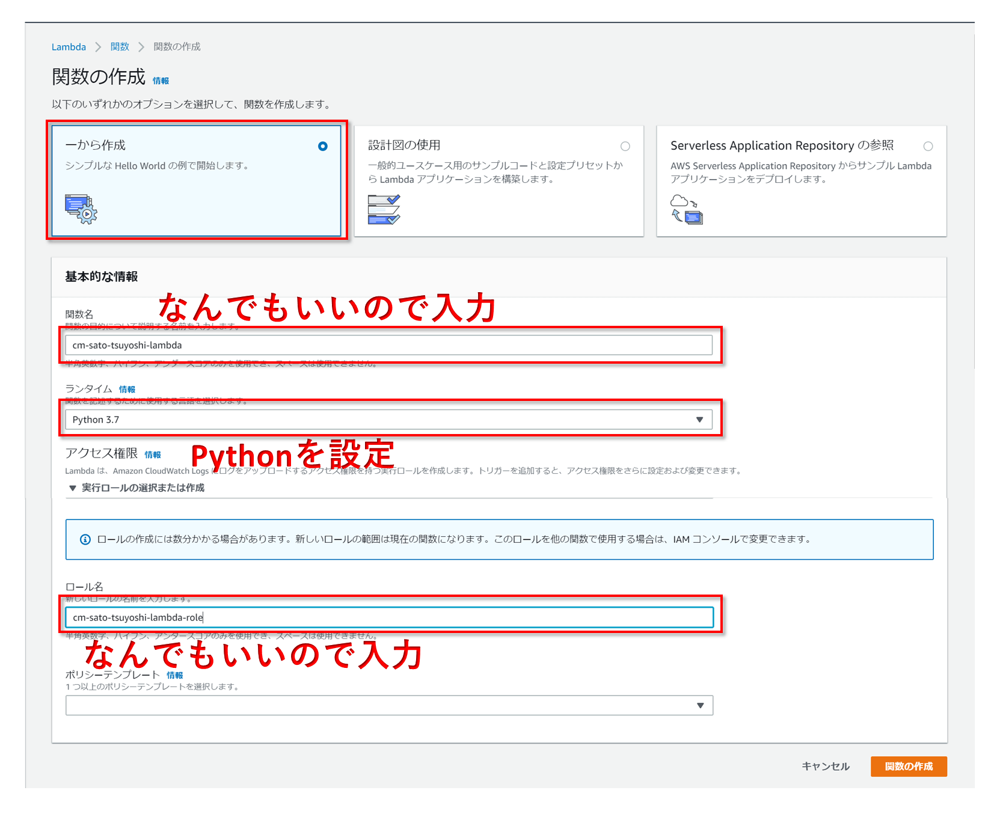The height and width of the screenshot is (823, 1000).
Task: Click the 関数名 field containing cm-sato-tsuyoshi-lambda
Action: click(x=388, y=345)
